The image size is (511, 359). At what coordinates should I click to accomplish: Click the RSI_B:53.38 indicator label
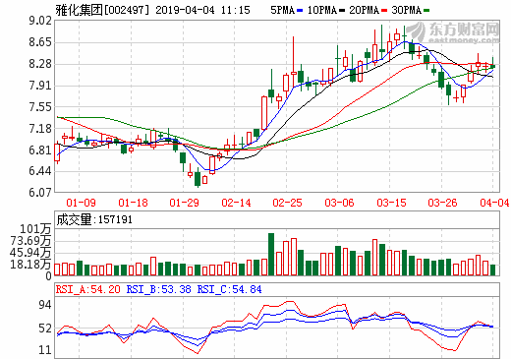click(159, 289)
